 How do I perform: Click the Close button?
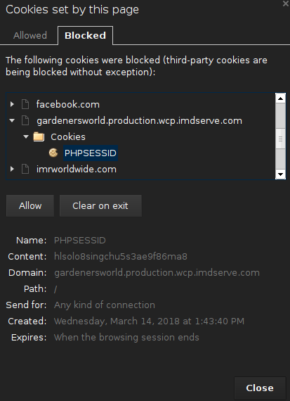pos(260,388)
